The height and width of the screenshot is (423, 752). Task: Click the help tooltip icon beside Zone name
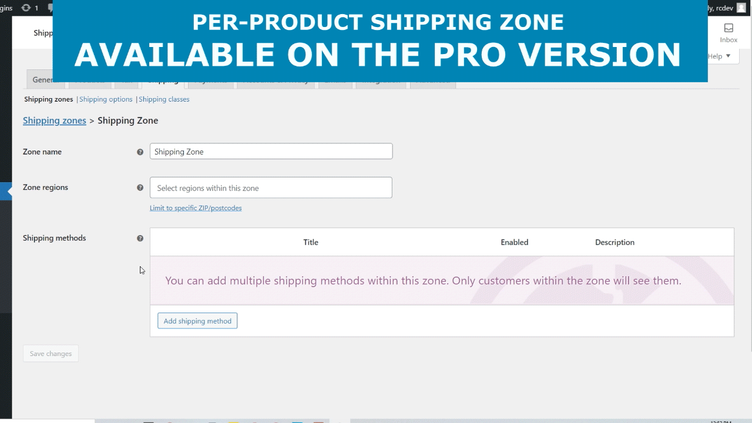tap(140, 152)
